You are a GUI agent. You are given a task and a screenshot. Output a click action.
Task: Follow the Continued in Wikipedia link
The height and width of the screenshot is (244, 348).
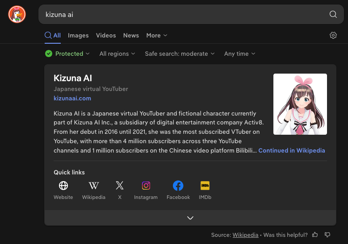[x=292, y=150]
